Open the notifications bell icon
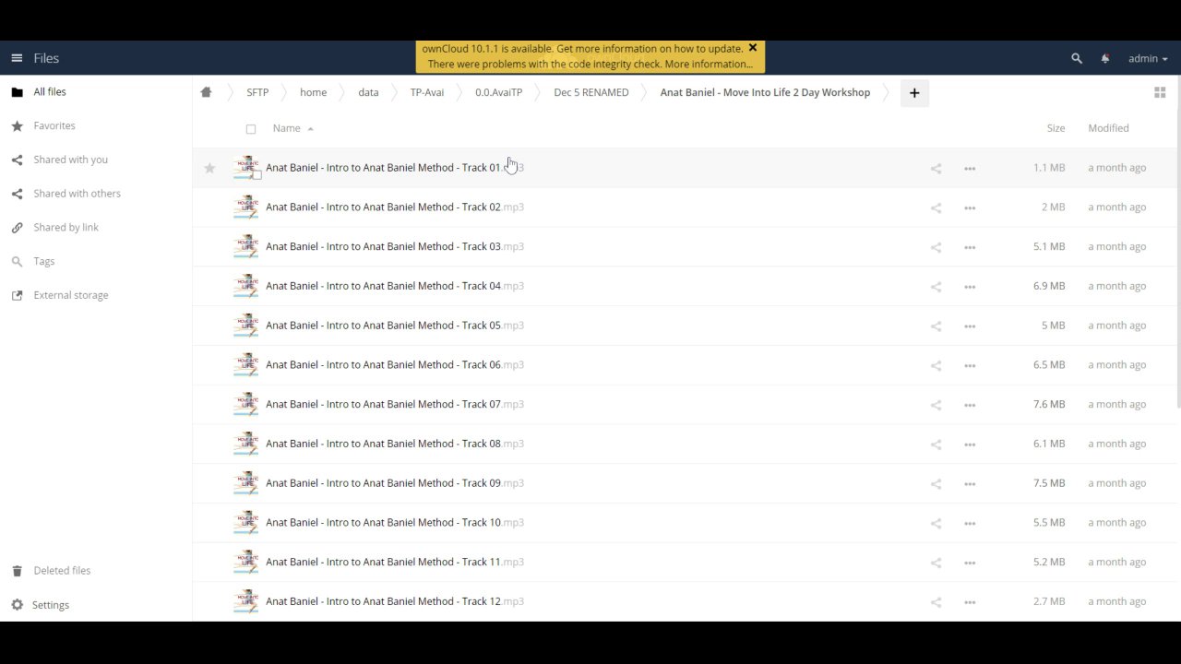 [x=1105, y=58]
